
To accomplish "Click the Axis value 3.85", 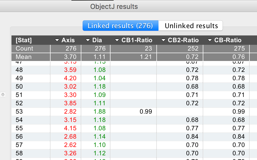I will coord(70,103).
